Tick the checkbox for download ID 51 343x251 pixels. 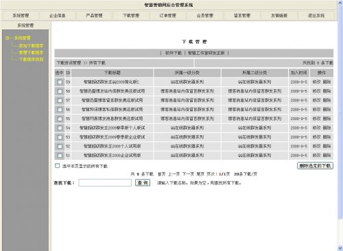coord(60,156)
